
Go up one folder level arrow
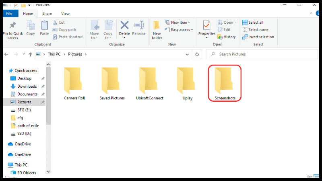coord(31,54)
